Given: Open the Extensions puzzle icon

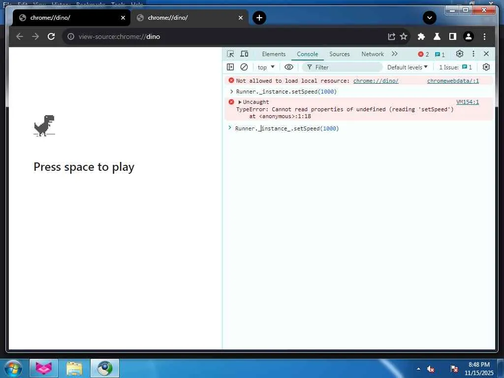Looking at the screenshot, I should point(421,36).
